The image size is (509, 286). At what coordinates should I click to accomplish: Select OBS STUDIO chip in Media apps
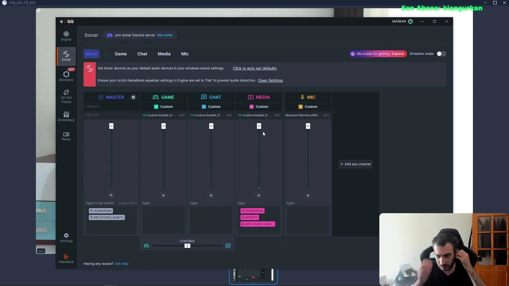click(258, 224)
